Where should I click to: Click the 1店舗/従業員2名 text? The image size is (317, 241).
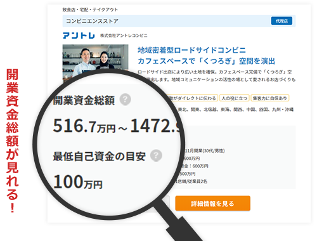coord(191,181)
